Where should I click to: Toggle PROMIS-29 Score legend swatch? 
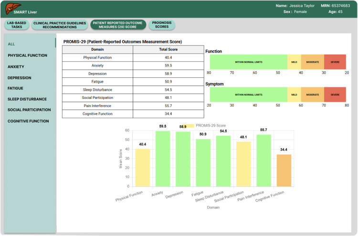189,126
